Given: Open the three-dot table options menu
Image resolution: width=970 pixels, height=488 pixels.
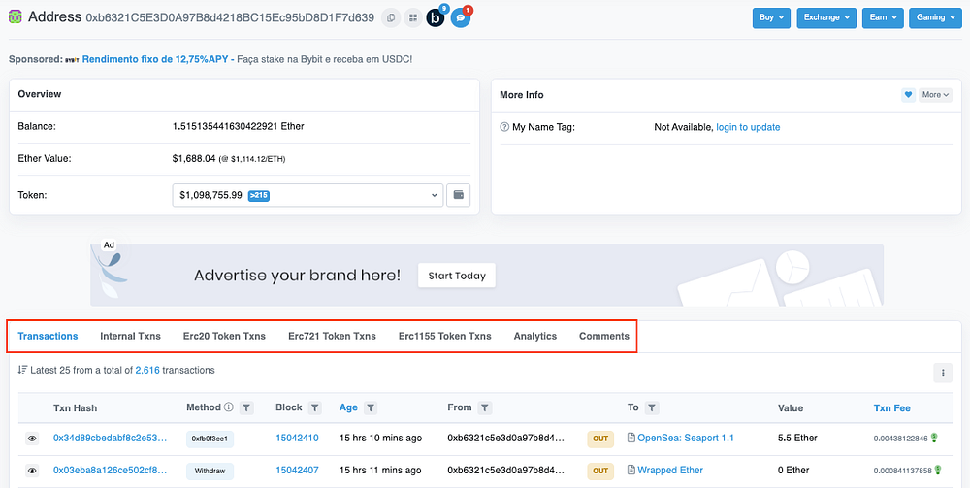Looking at the screenshot, I should click(x=943, y=373).
